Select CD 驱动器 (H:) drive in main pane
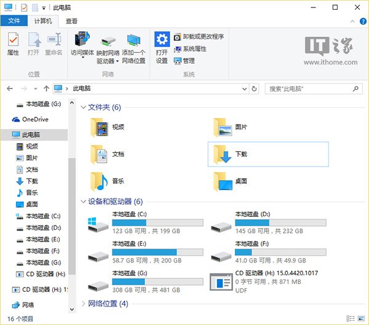Screen dimensions: 369x325 220,281
